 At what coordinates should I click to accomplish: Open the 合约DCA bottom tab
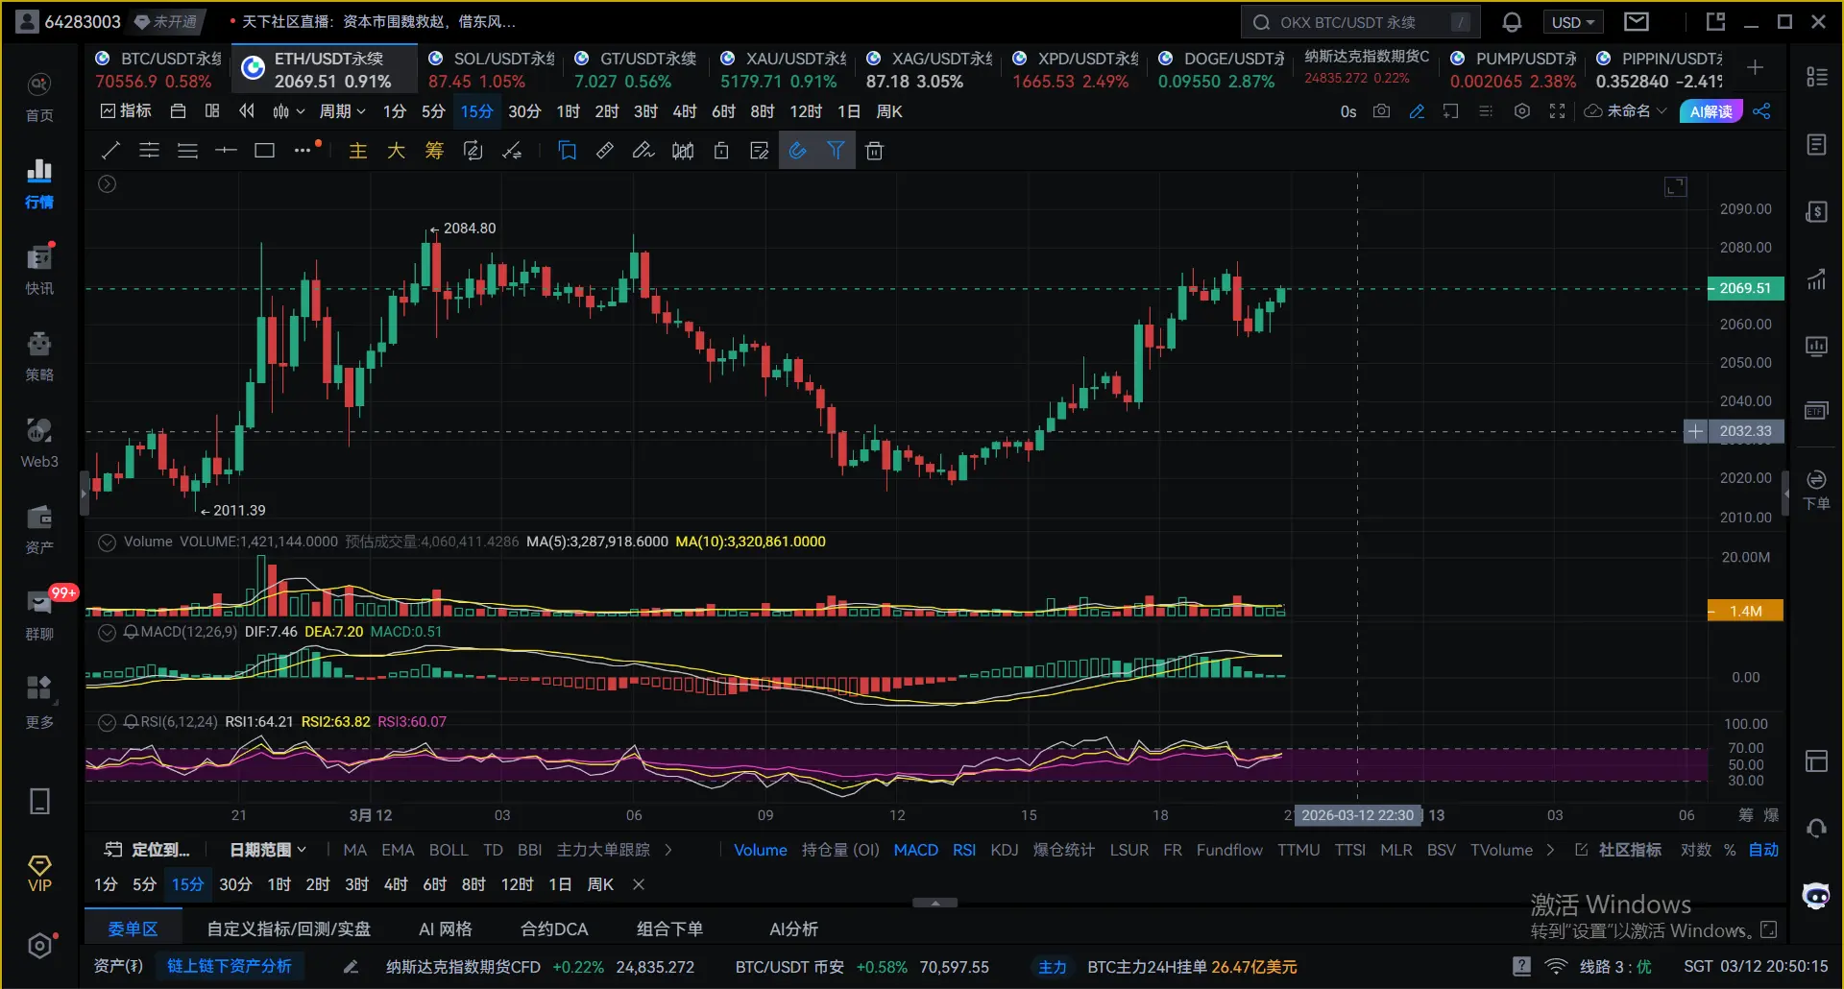tap(554, 929)
